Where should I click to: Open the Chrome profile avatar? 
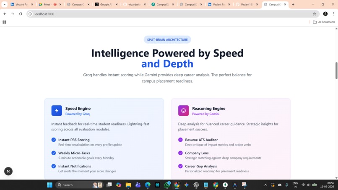pyautogui.click(x=325, y=14)
